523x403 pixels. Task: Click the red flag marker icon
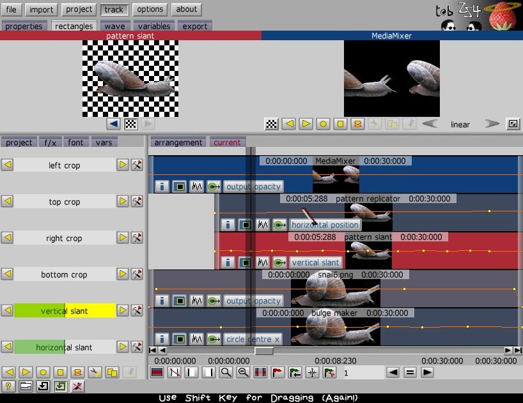coord(277,372)
